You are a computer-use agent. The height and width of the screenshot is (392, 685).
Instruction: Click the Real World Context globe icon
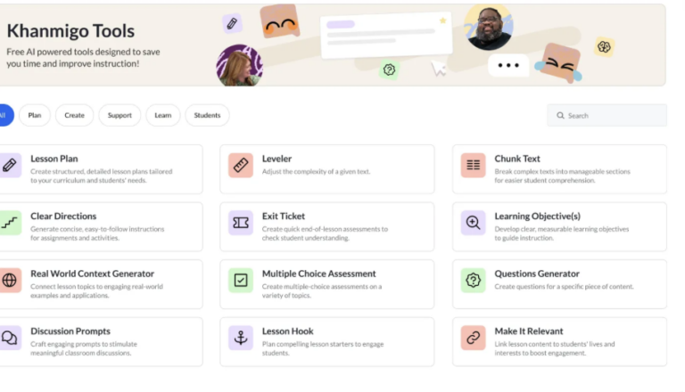[10, 281]
